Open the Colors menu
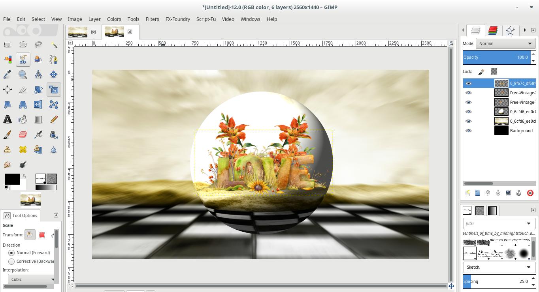The width and height of the screenshot is (539, 292). pyautogui.click(x=114, y=19)
